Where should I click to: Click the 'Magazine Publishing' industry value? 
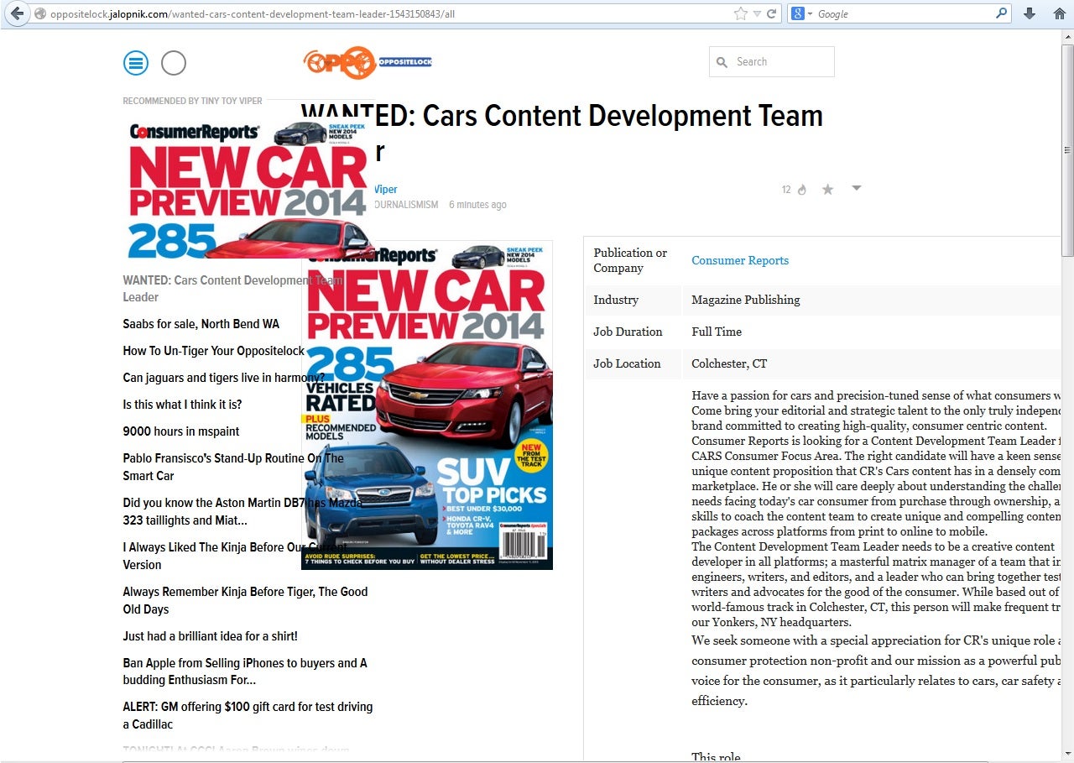tap(746, 300)
